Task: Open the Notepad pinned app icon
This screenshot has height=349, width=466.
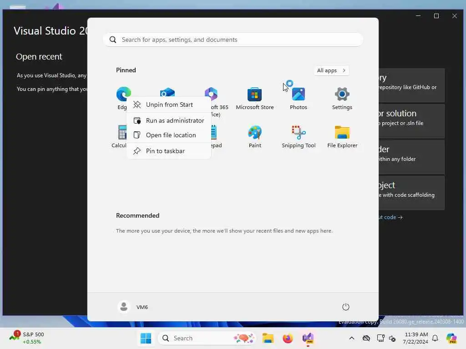Action: point(214,132)
